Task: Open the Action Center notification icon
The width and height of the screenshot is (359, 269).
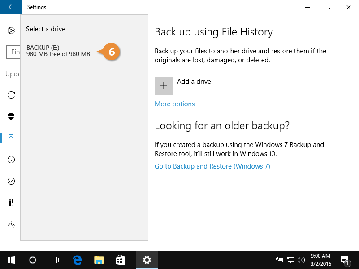Action: (x=345, y=260)
